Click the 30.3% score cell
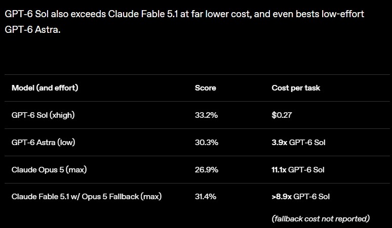 pos(207,143)
